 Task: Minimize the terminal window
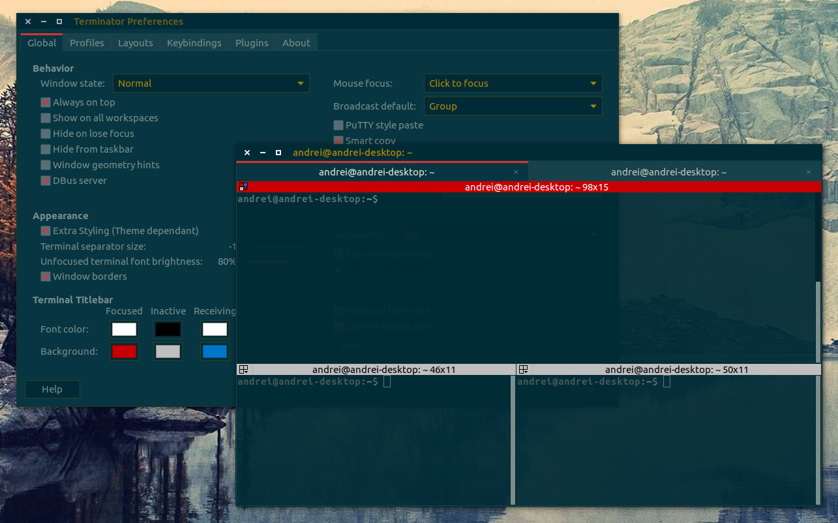pos(263,153)
